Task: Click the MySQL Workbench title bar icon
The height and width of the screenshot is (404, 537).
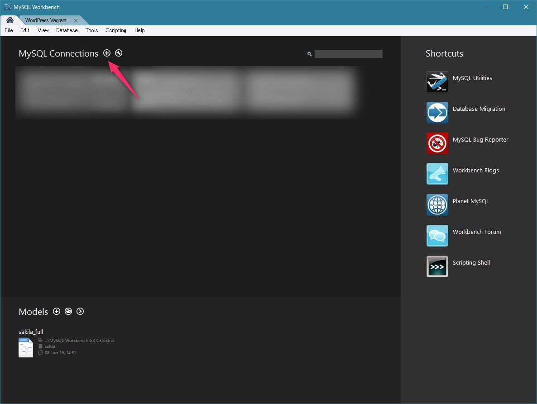Action: (x=8, y=7)
